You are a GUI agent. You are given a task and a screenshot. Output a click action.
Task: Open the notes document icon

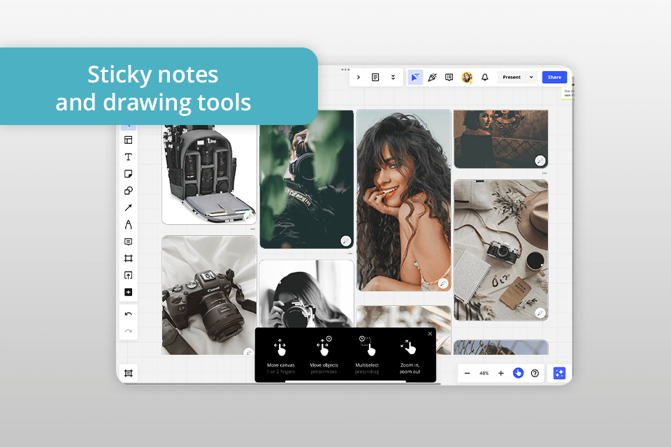pyautogui.click(x=375, y=78)
